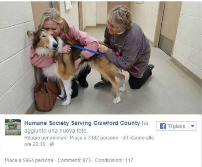Click the public globe privacy icon

pyautogui.click(x=52, y=144)
